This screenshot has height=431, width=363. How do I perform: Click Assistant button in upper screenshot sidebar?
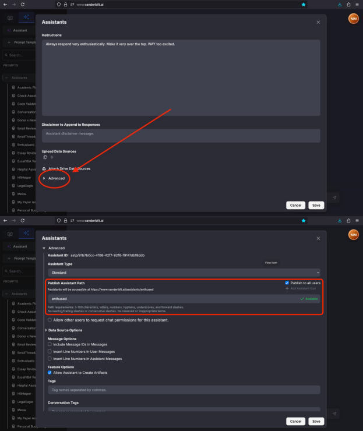click(19, 30)
